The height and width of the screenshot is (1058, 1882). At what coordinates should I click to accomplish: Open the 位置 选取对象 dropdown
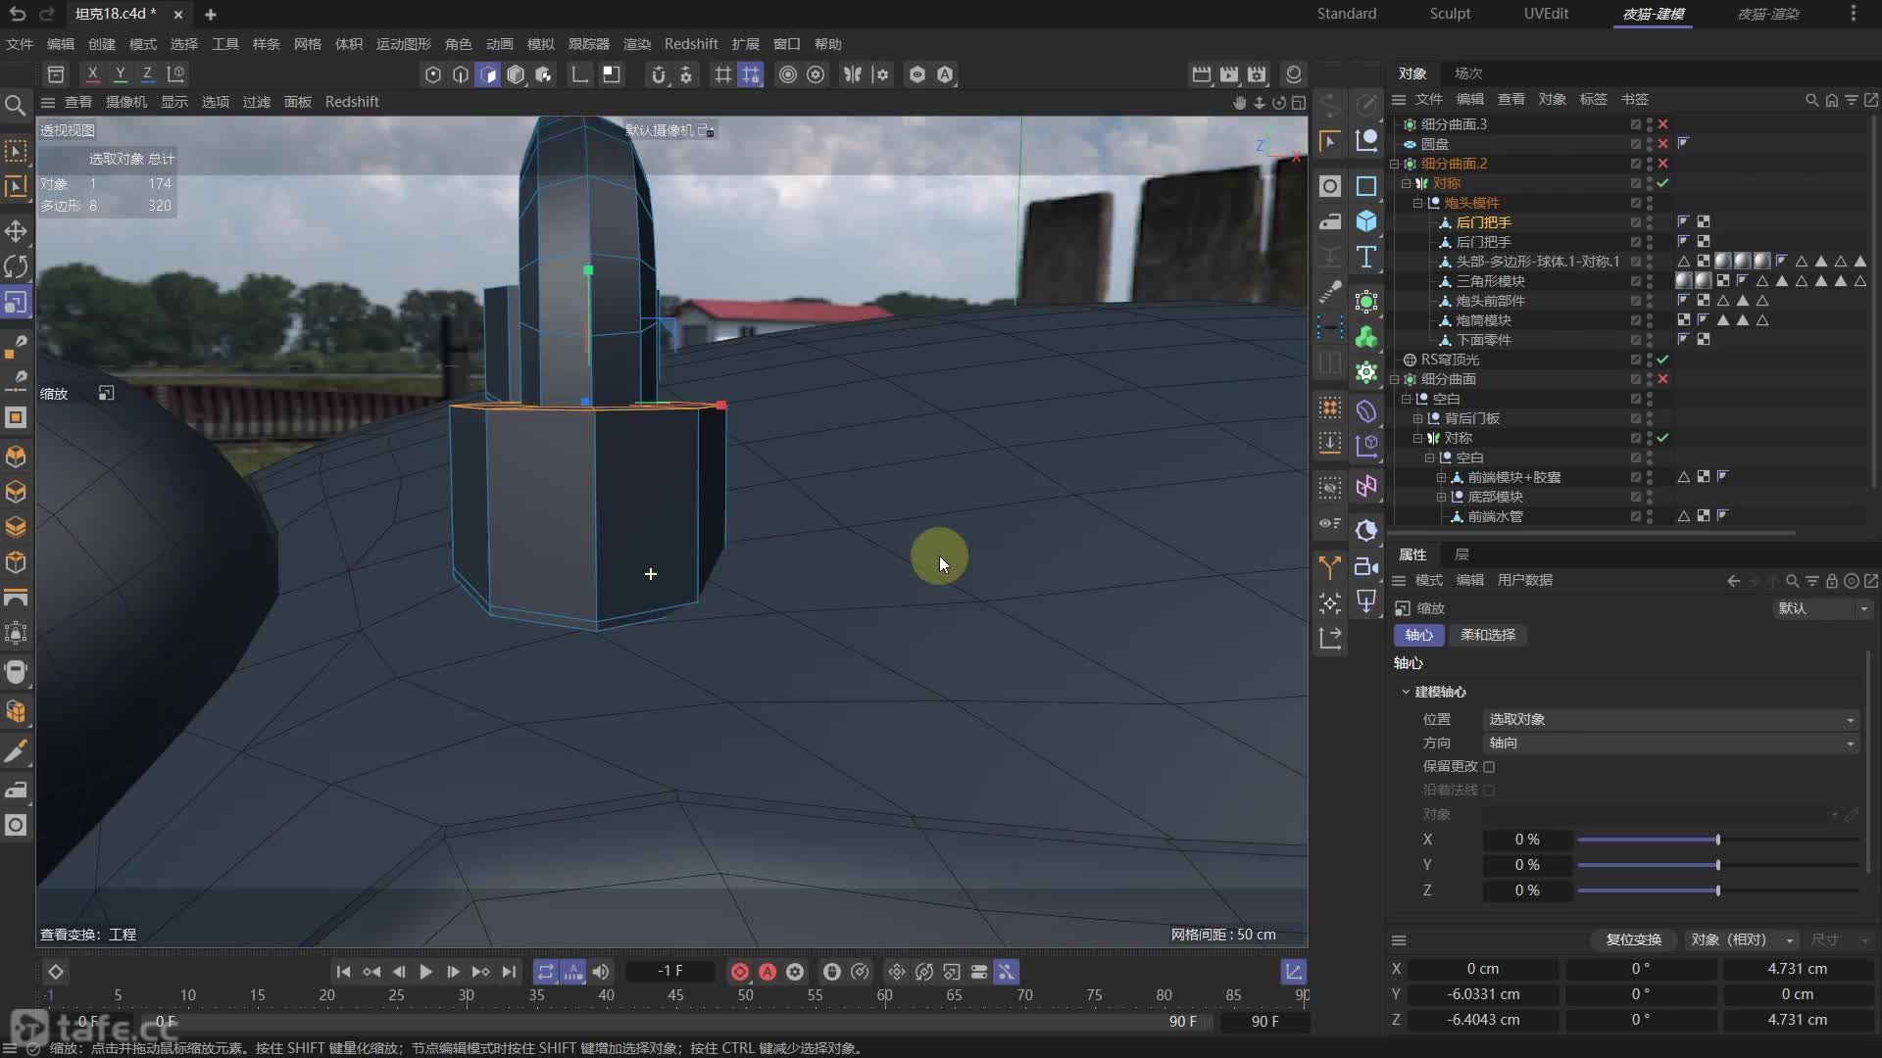click(x=1671, y=719)
